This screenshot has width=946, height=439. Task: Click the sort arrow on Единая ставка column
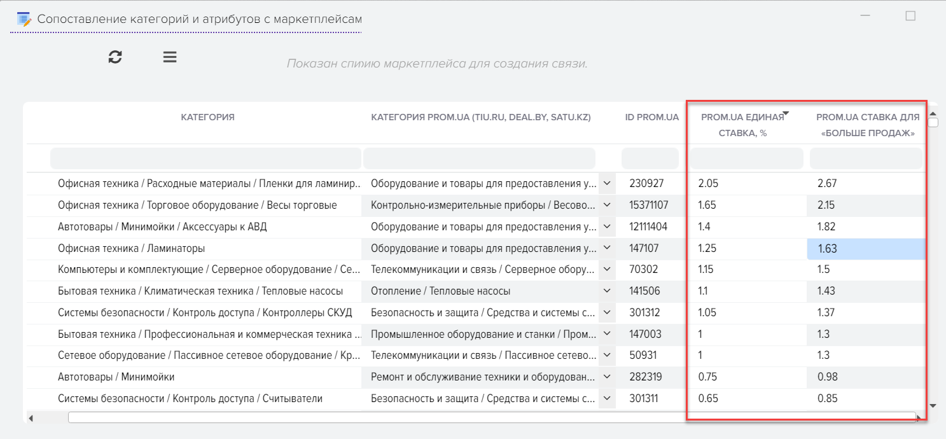coord(786,114)
